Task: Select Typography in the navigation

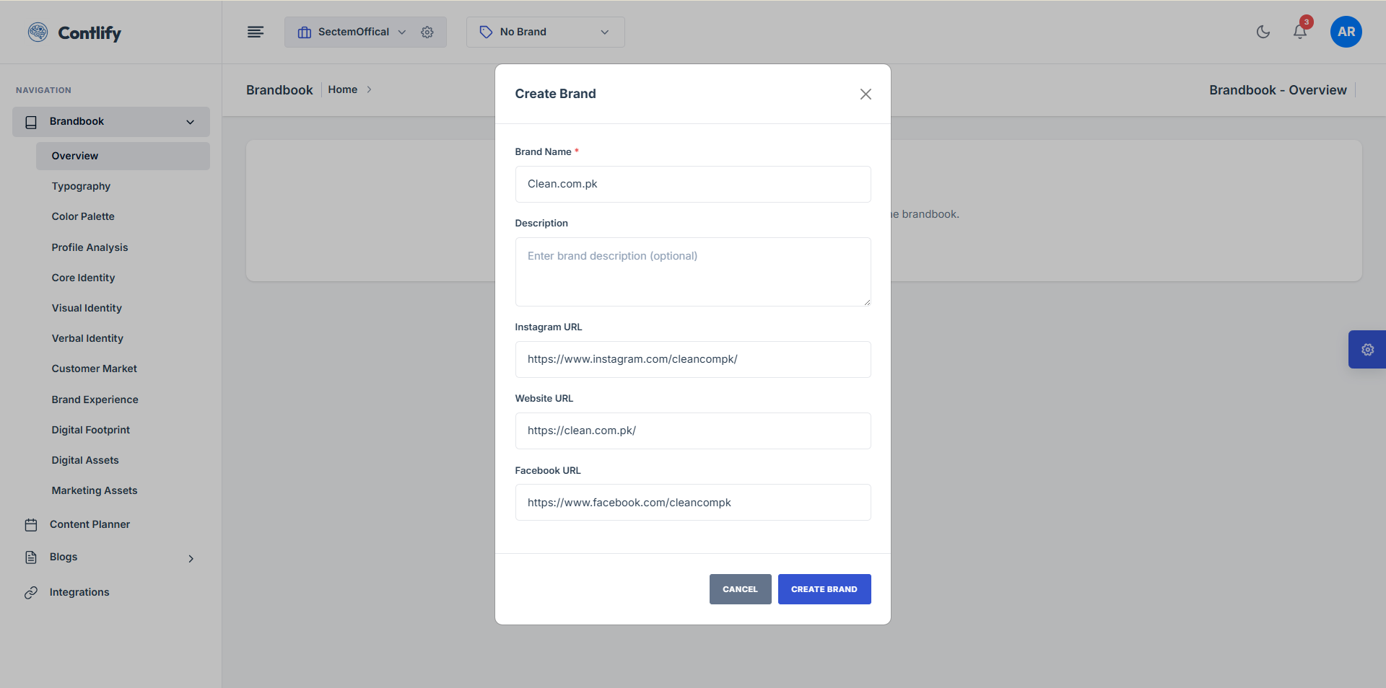Action: pos(81,186)
